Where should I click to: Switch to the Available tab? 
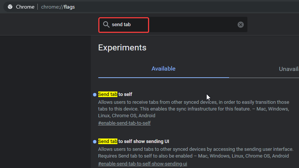[x=163, y=69]
